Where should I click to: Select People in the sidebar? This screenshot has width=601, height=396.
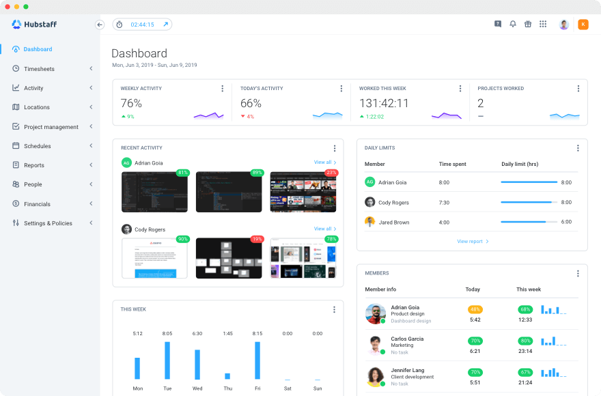click(34, 184)
